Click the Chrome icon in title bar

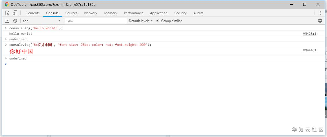pos(7,5)
